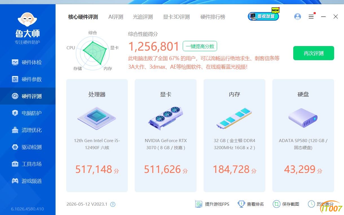Click 显卡 card heading

(166, 94)
